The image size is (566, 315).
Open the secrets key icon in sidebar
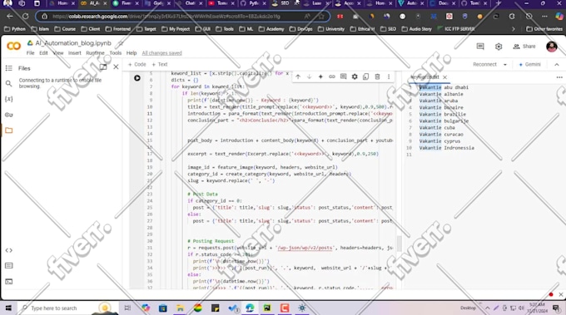click(x=8, y=115)
